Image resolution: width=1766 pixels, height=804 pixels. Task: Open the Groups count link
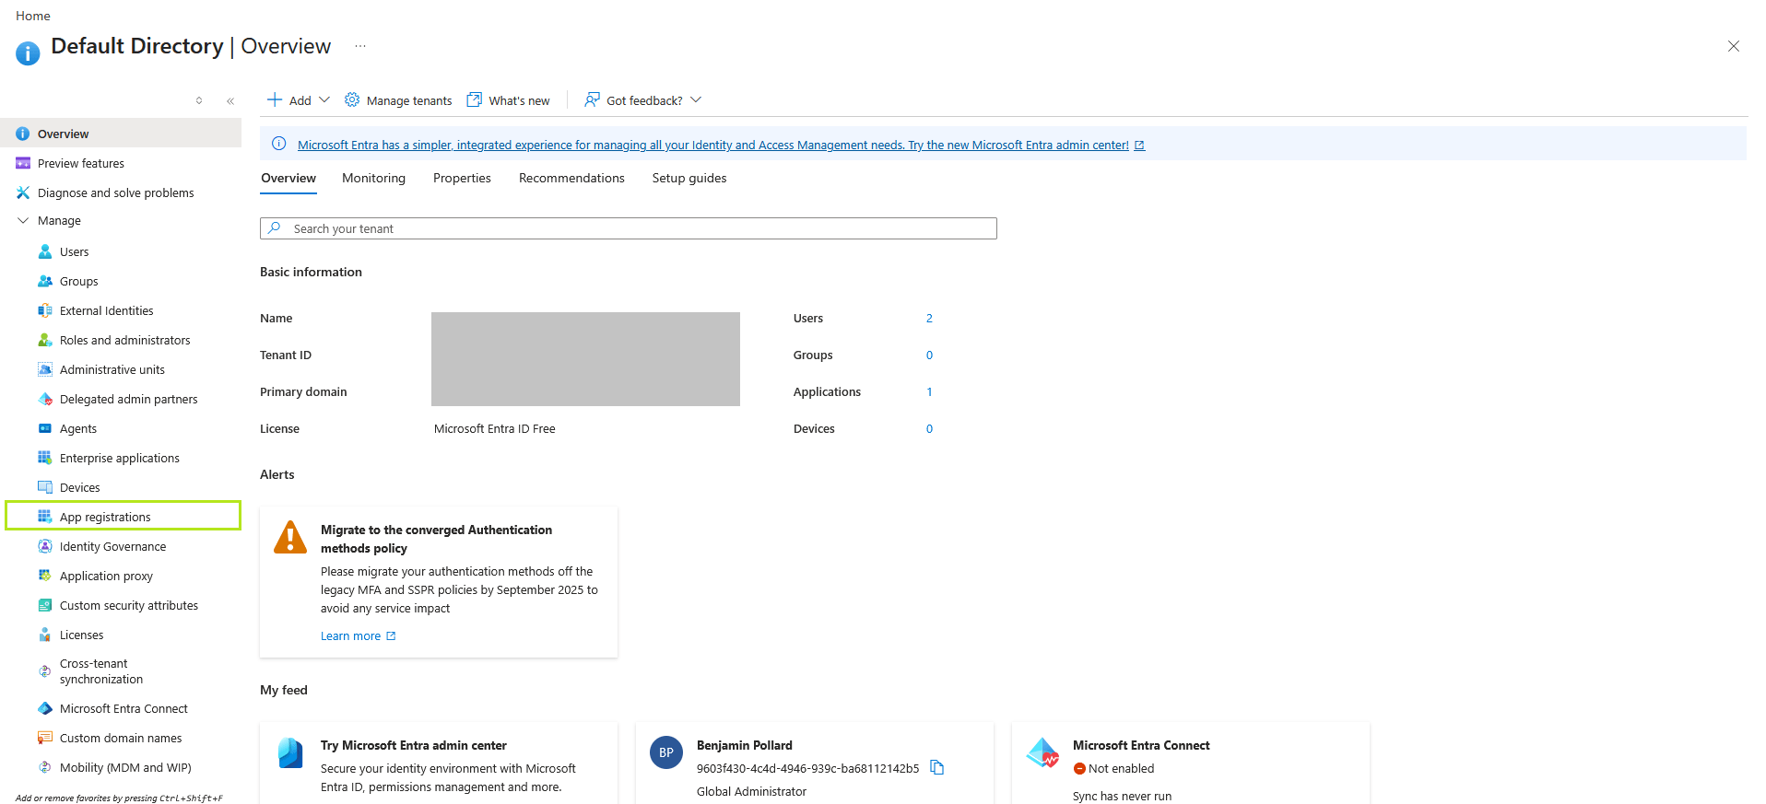(929, 355)
